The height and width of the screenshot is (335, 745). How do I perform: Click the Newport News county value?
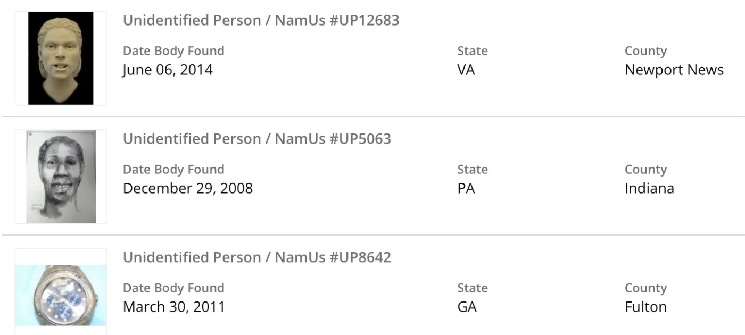[674, 70]
